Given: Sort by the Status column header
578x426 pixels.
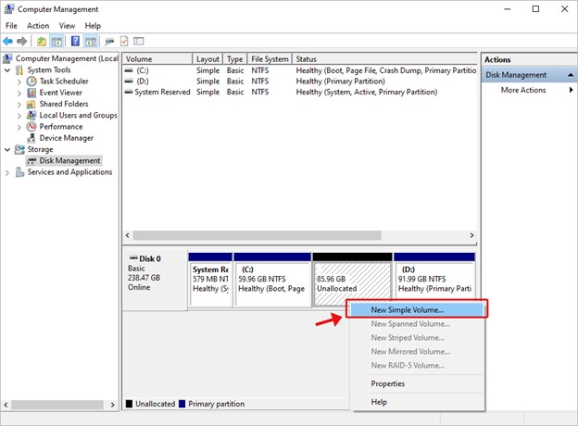Looking at the screenshot, I should point(384,59).
